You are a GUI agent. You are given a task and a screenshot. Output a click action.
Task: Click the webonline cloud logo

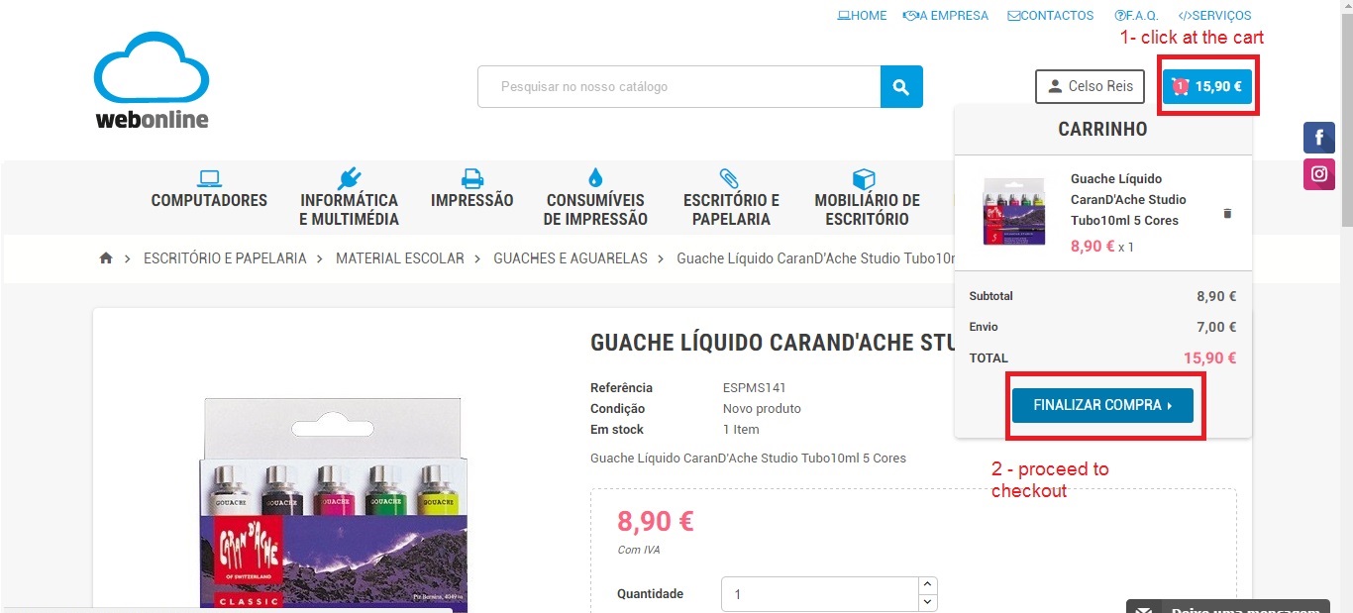click(x=152, y=80)
